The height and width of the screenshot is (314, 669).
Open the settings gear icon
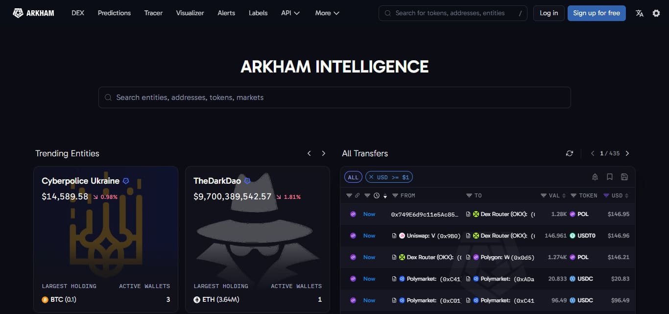[x=656, y=13]
